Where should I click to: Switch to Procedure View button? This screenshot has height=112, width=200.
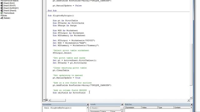coord(44,100)
